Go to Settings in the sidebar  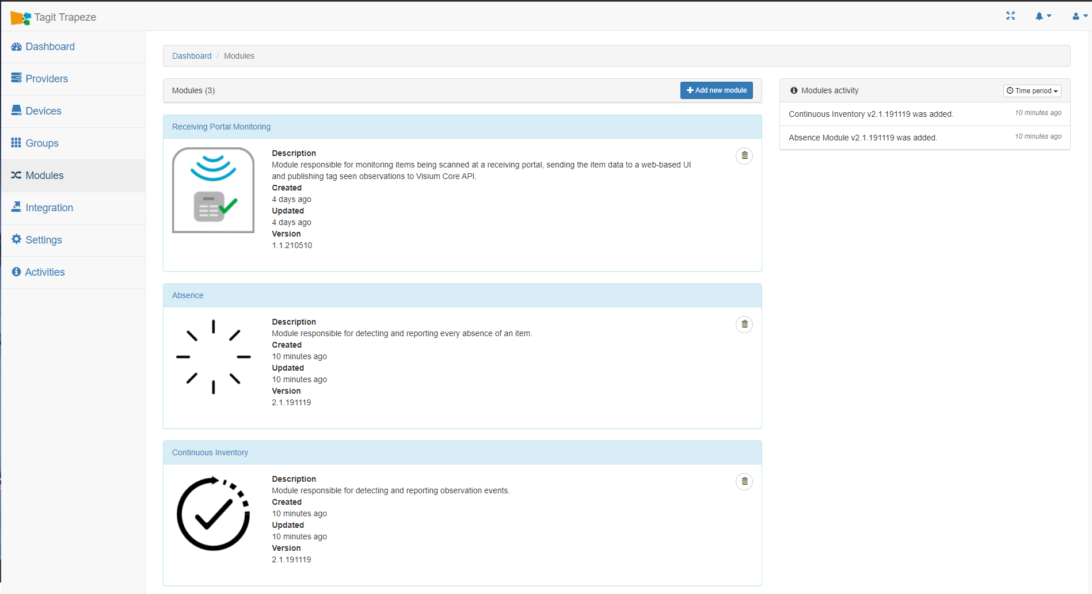point(73,240)
